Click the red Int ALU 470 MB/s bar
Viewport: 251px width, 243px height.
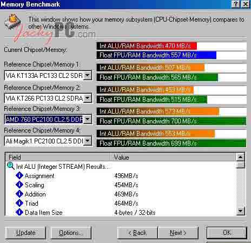tap(147, 46)
